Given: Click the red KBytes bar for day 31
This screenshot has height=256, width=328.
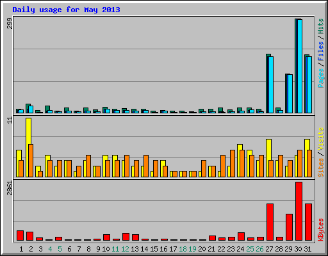Looking at the screenshot, I should pos(308,222).
